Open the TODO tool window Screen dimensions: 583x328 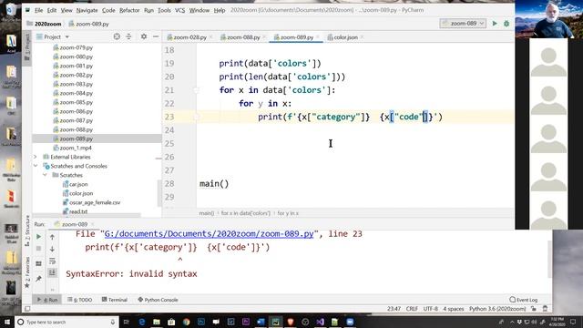pos(80,300)
